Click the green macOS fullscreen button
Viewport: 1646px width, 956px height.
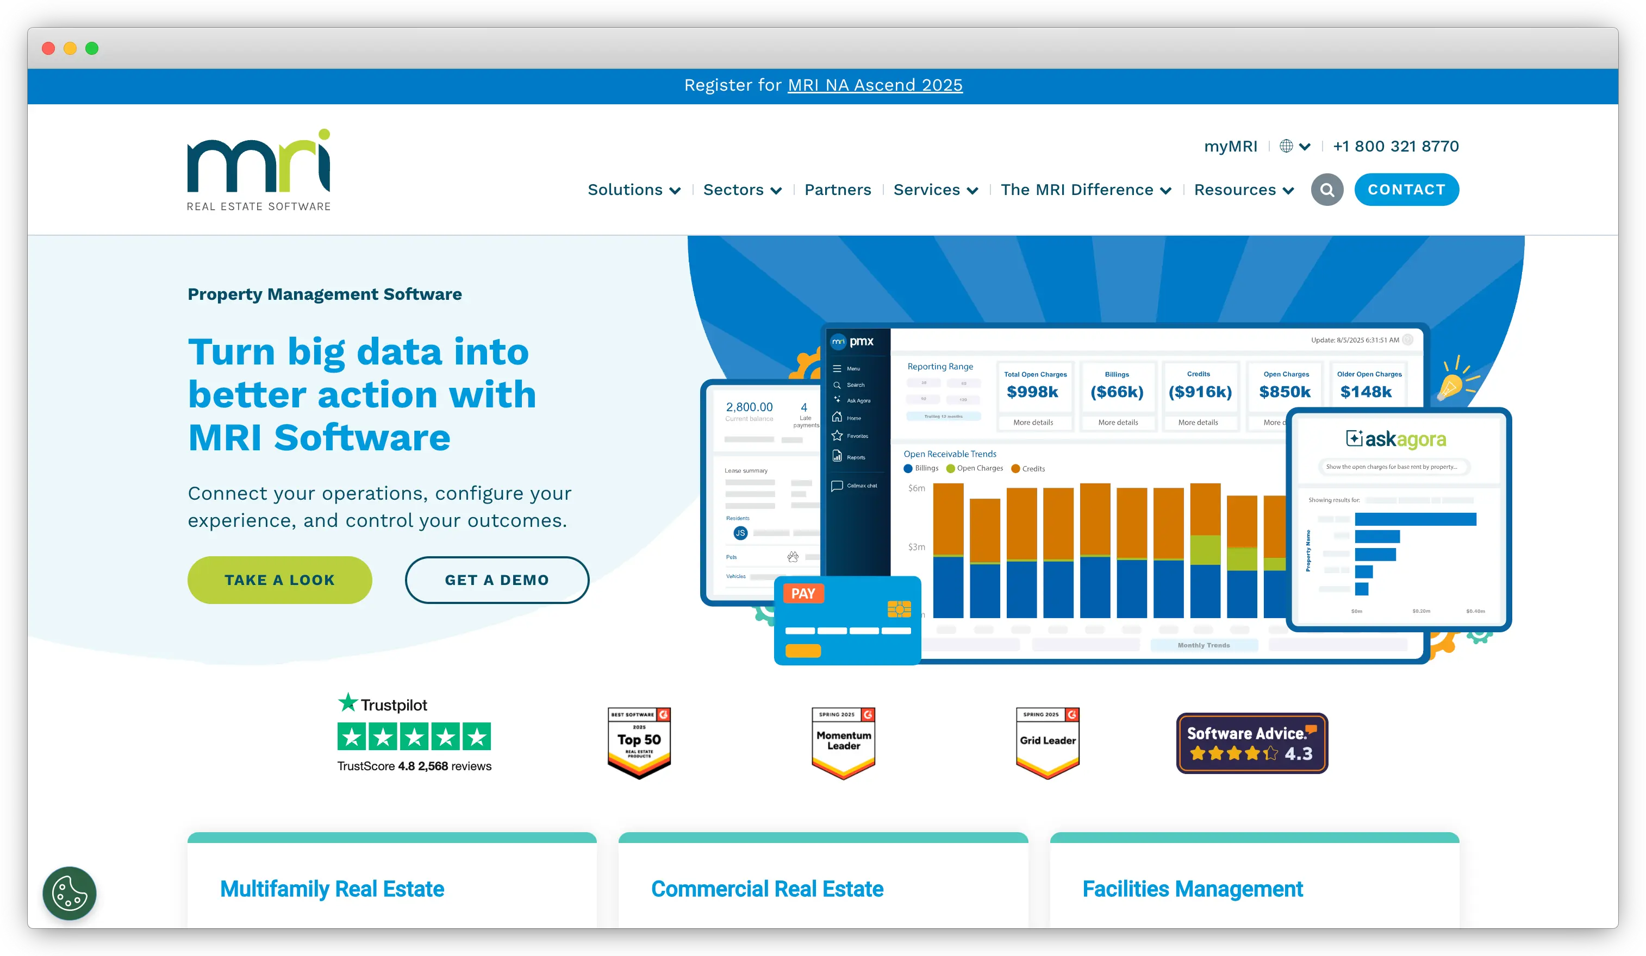tap(92, 48)
